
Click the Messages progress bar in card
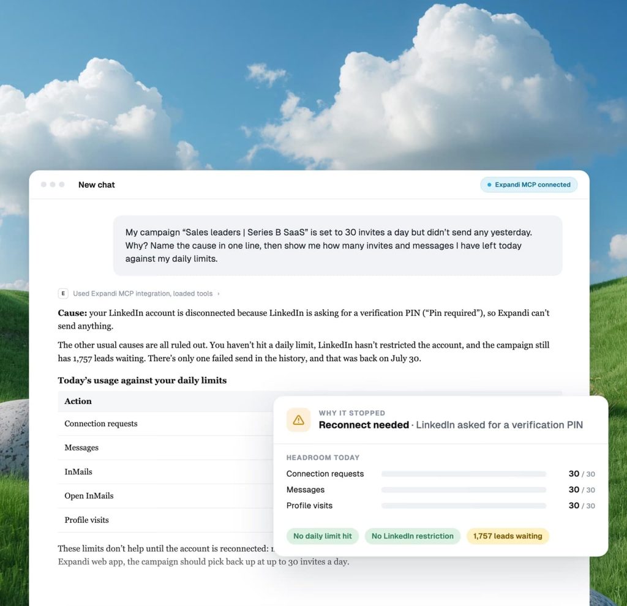(464, 490)
